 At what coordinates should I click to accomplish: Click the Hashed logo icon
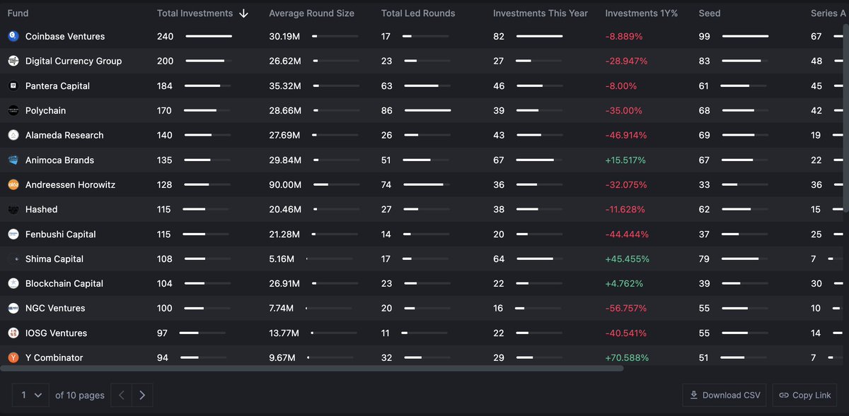(13, 209)
